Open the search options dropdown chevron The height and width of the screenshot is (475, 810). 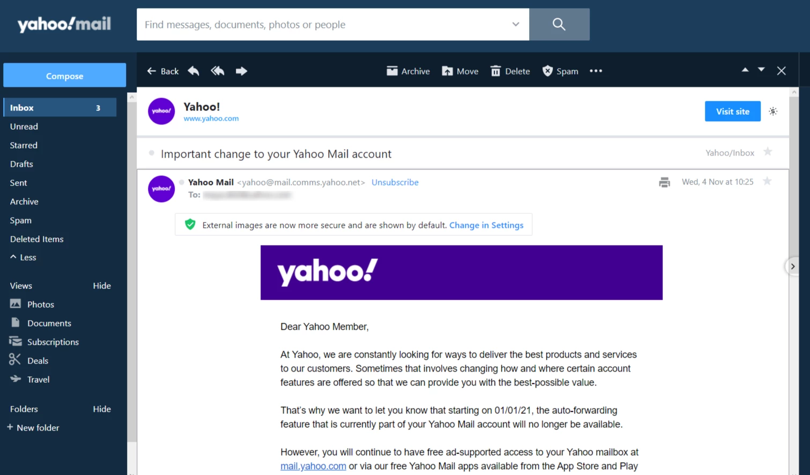click(x=515, y=24)
